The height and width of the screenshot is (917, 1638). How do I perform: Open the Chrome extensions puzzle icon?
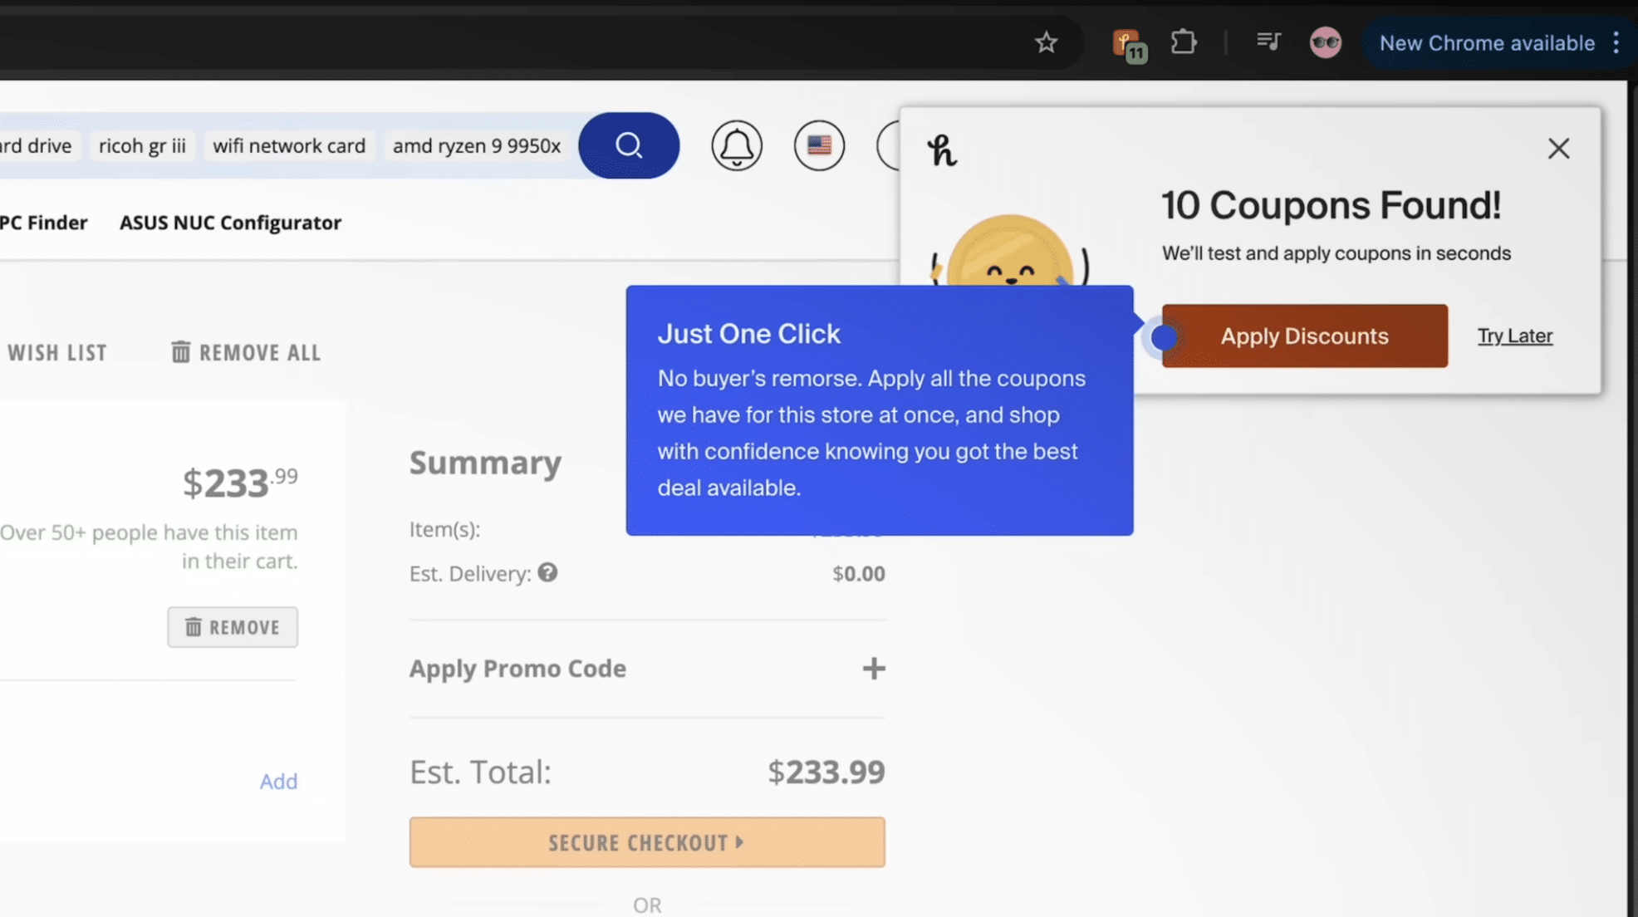(1184, 42)
